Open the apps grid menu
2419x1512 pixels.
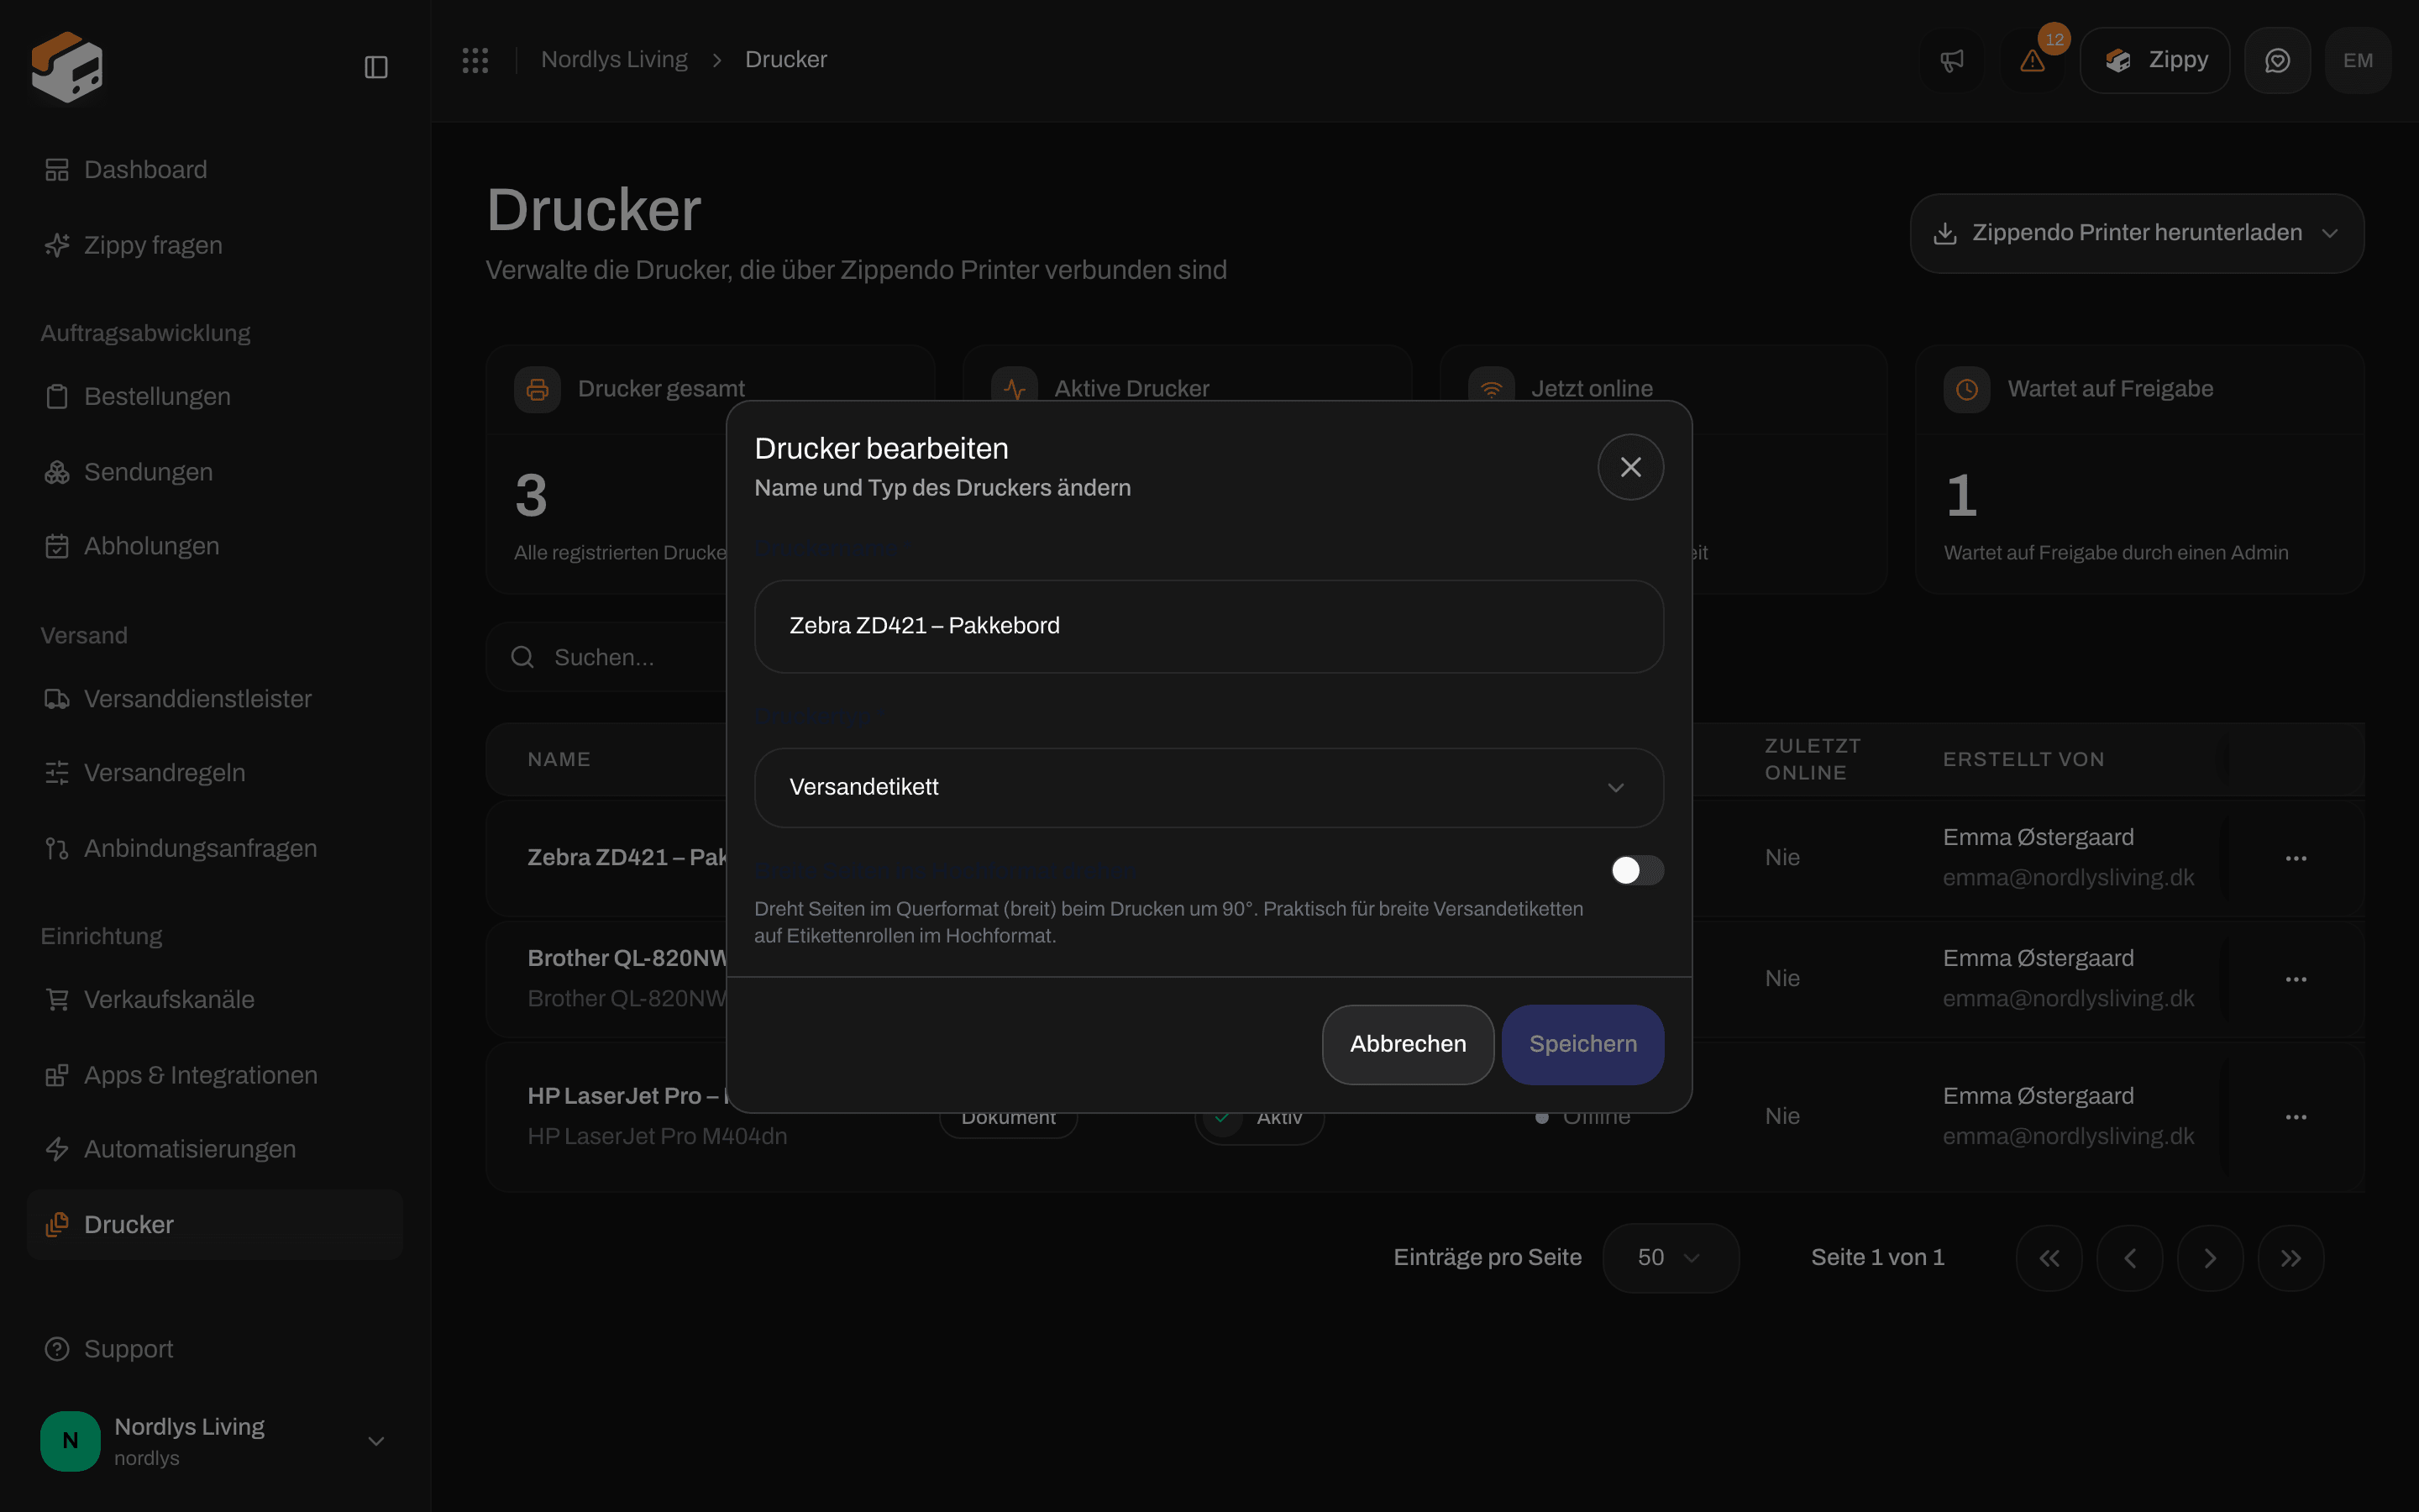475,60
